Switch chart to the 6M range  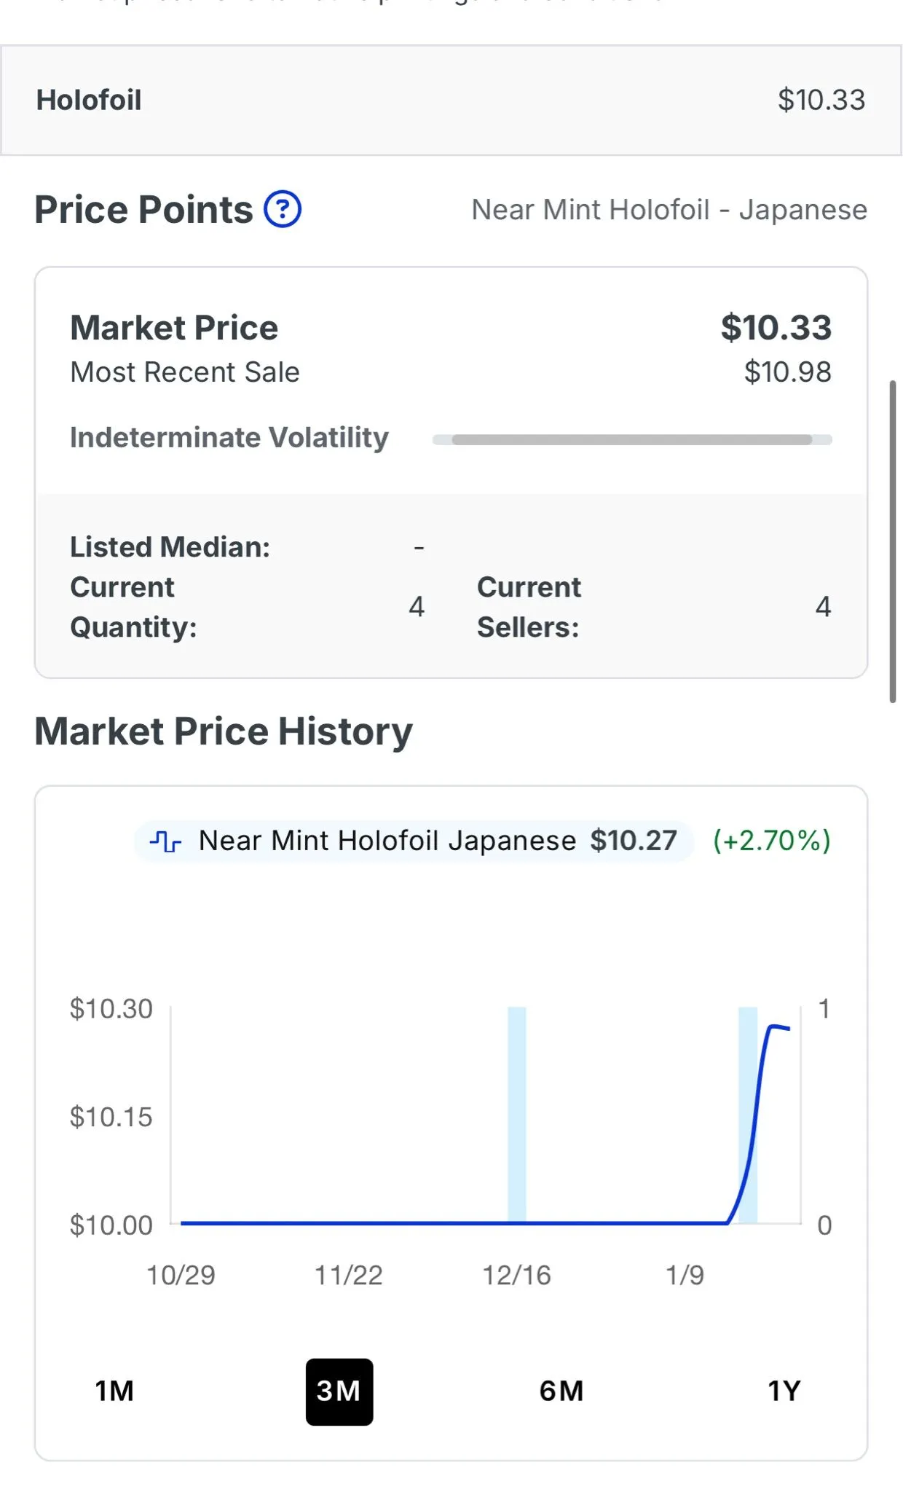click(561, 1391)
